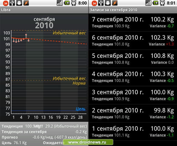This screenshot has height=146, width=177.
Task: Tap the peak data point on weight chart
Action: tap(26, 35)
